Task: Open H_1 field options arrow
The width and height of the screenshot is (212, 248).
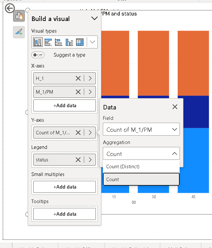Action: click(90, 78)
